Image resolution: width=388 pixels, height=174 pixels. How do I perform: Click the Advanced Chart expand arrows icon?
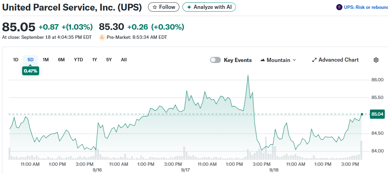tap(314, 60)
